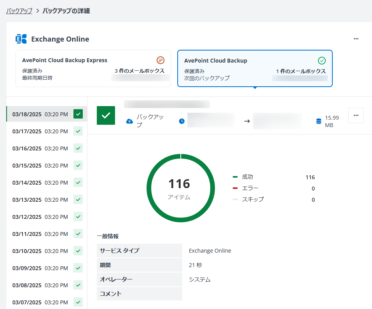This screenshot has height=309, width=372.
Task: Click the status check icon for 03/18/2025
Action: (78, 114)
